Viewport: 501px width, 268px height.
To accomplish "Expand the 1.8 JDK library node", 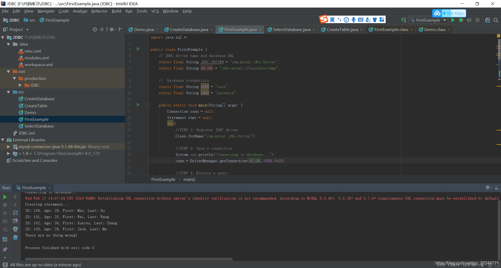I will [9, 154].
